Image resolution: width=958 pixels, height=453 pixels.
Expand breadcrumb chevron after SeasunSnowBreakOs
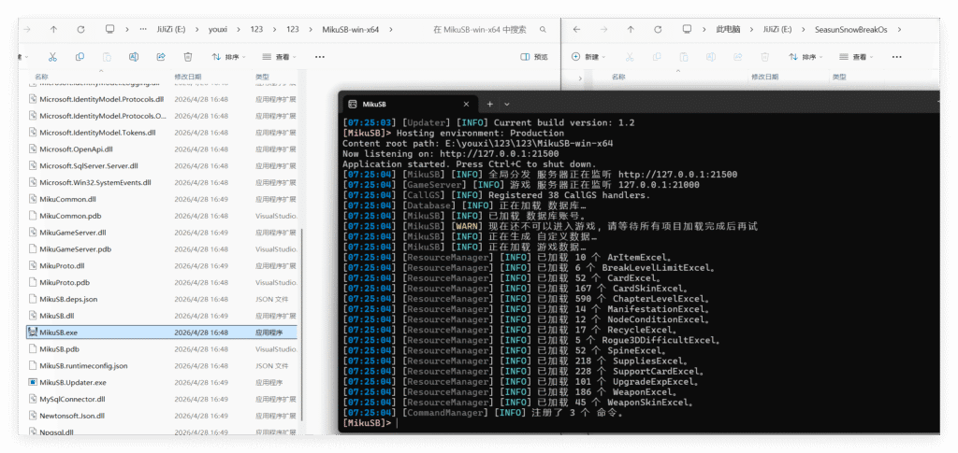[900, 29]
